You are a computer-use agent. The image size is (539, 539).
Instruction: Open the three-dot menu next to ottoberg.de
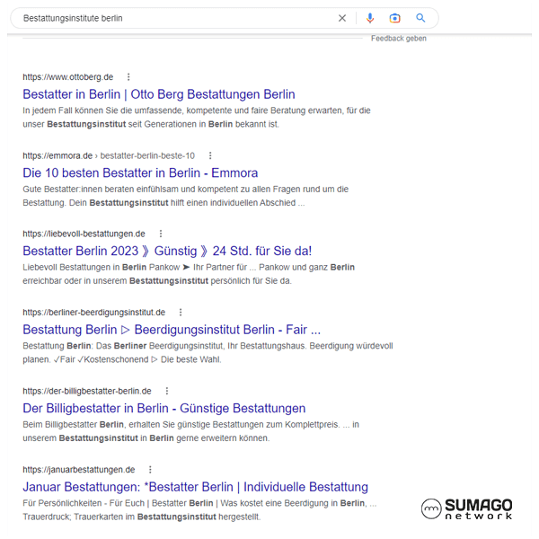click(128, 77)
